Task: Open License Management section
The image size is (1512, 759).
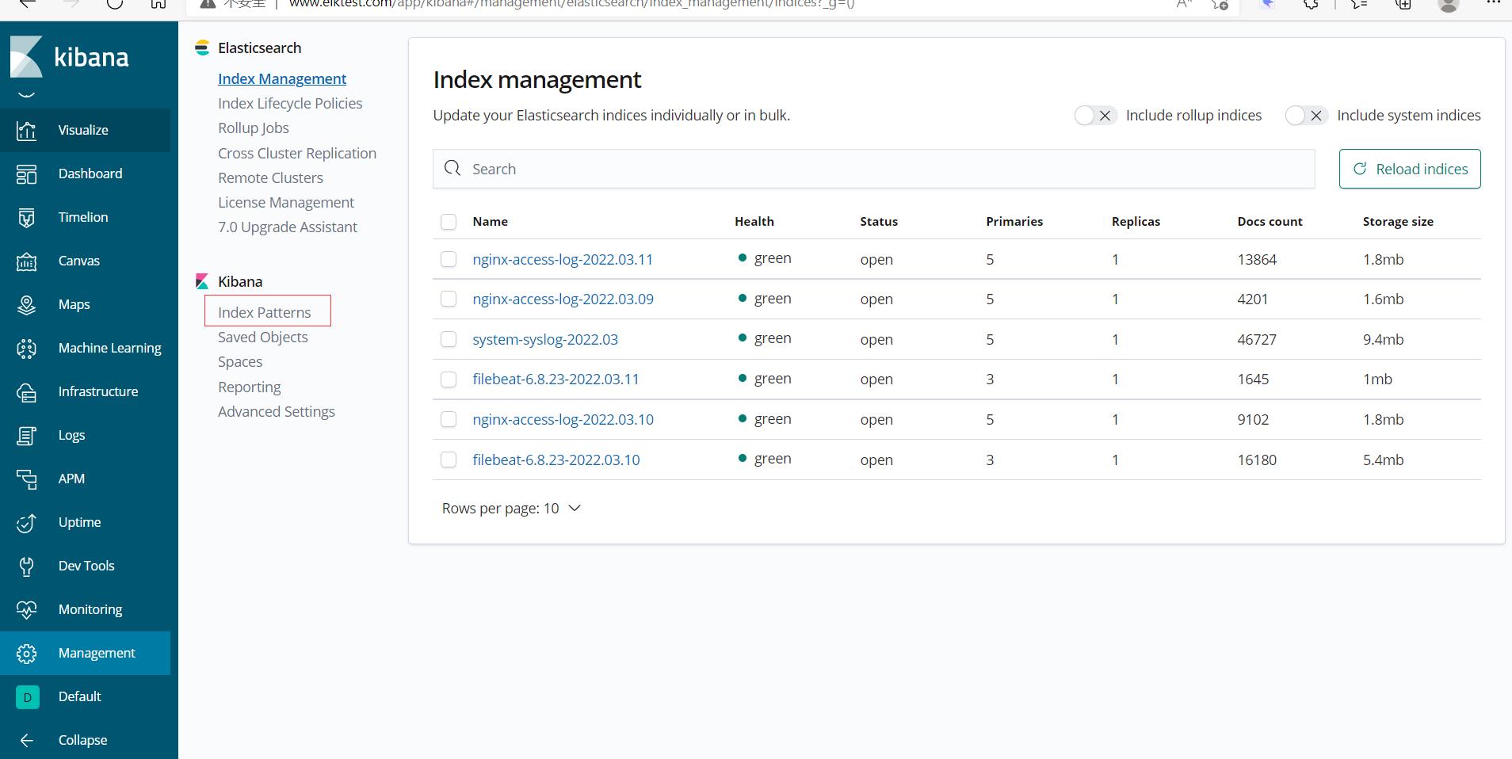Action: pyautogui.click(x=286, y=202)
